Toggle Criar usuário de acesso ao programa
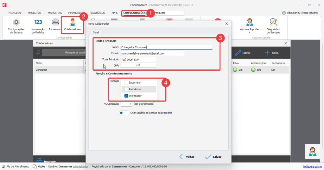Screen dimensions: 324x170 [x=124, y=113]
